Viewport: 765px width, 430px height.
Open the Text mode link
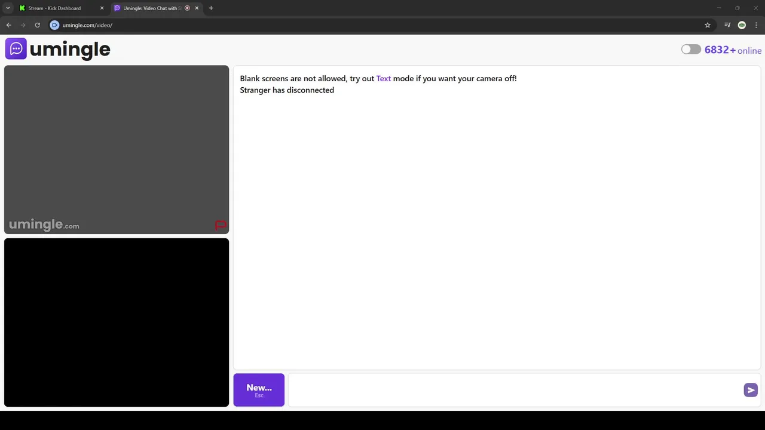click(383, 78)
